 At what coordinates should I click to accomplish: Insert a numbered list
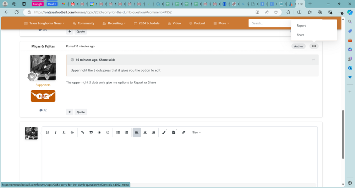pyautogui.click(x=126, y=132)
